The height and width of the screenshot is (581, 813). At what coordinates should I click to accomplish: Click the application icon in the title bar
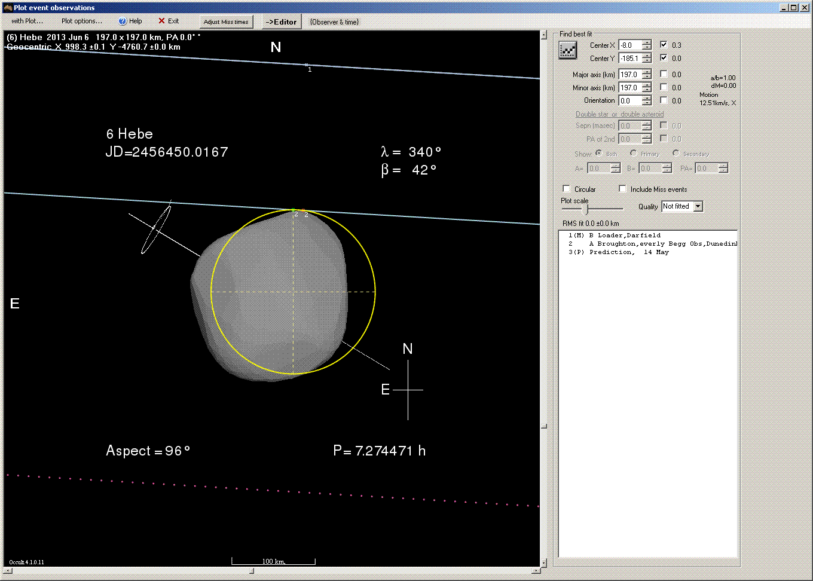(8, 8)
